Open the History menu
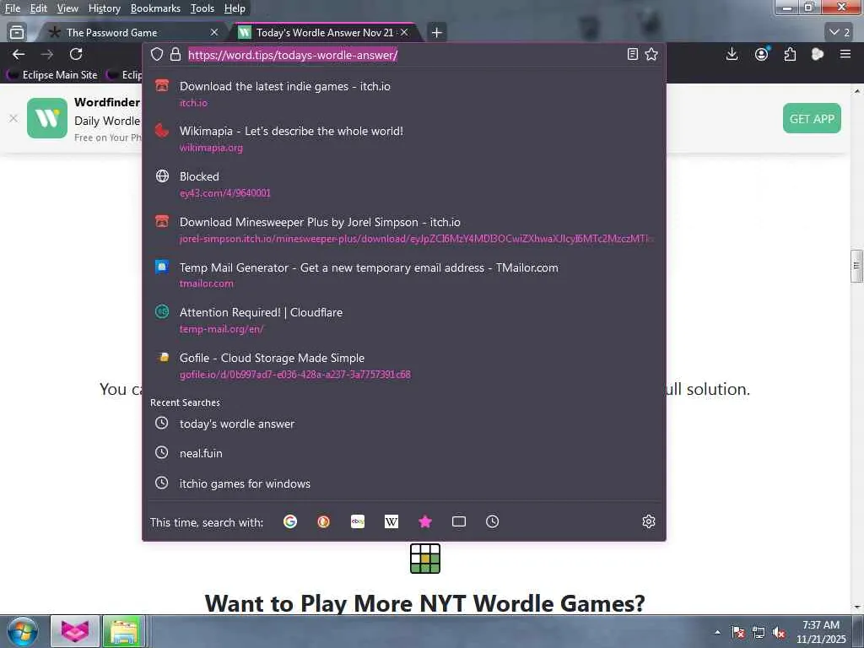The width and height of the screenshot is (864, 648). pyautogui.click(x=104, y=8)
